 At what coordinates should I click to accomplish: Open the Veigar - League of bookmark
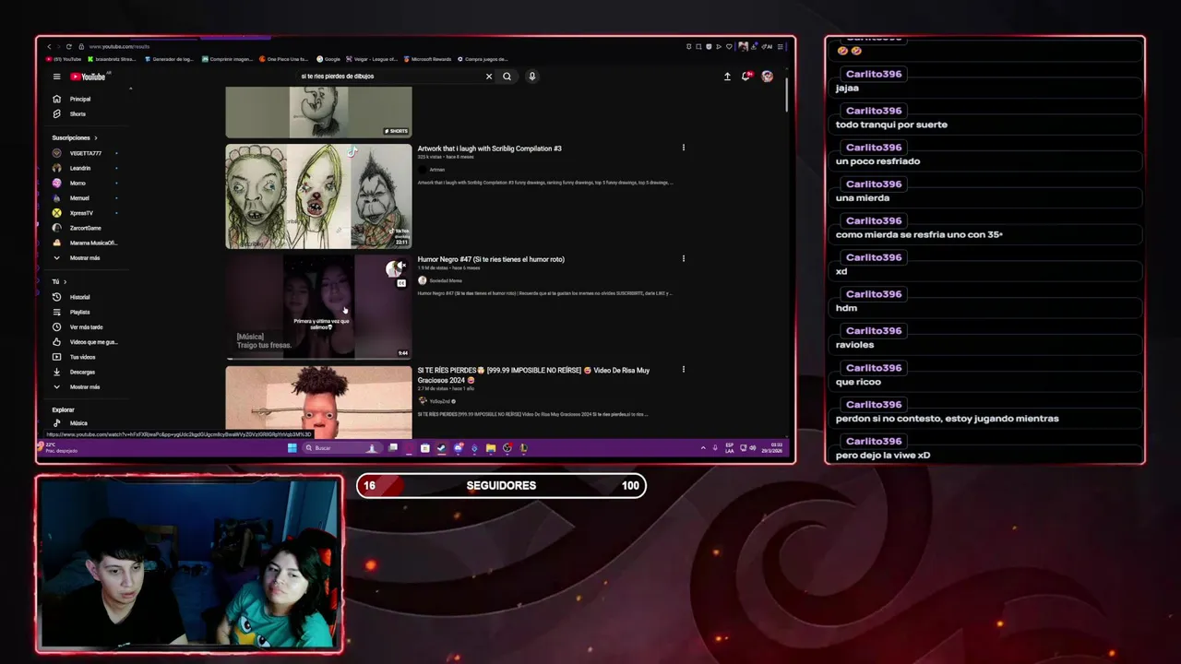pos(372,59)
